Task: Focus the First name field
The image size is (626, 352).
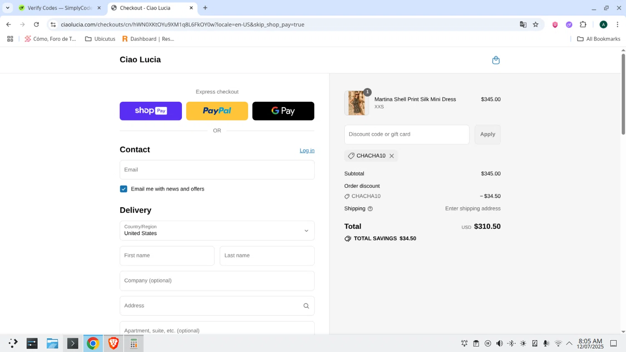Action: pyautogui.click(x=167, y=256)
